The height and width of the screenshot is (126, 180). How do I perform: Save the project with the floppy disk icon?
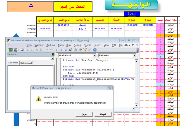[x=22, y=50]
